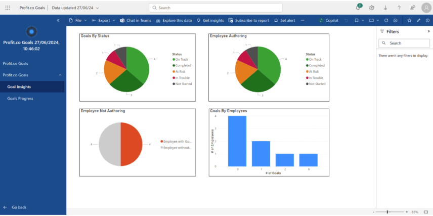Screen dimensions: 433x216
Task: Select the grey half of Employee Not Authoring pie
Action: 110,144
